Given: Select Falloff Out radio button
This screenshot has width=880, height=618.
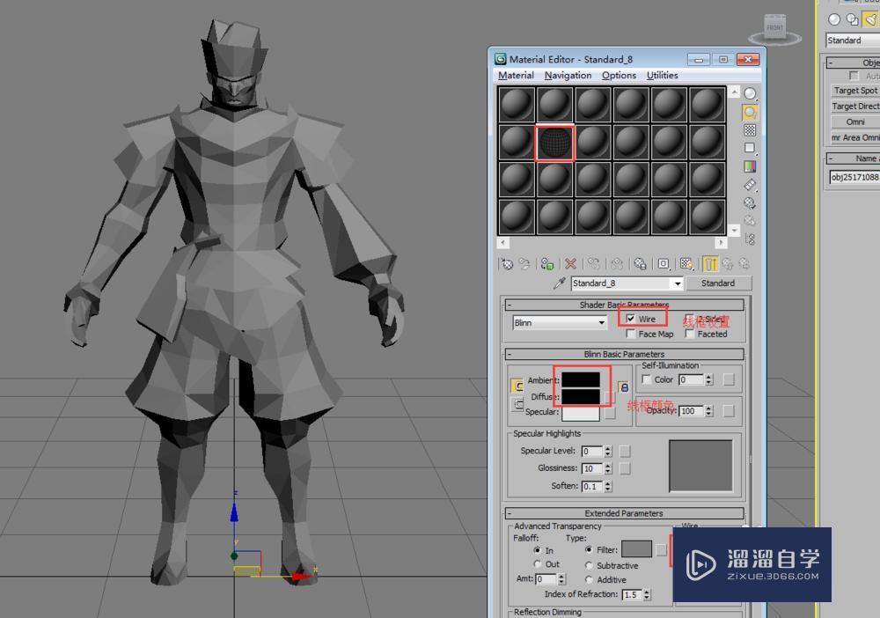Looking at the screenshot, I should 537,564.
